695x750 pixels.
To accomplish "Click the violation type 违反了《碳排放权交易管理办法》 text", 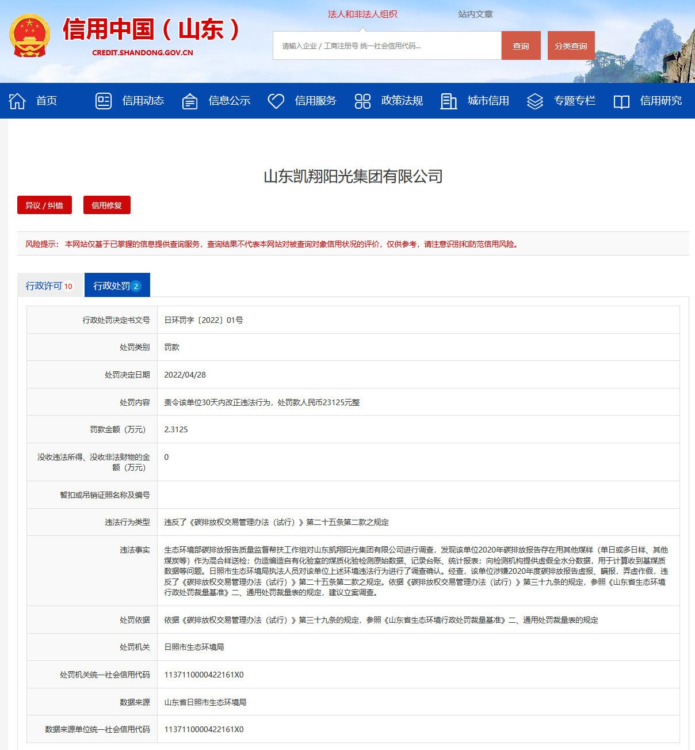I will 276,522.
